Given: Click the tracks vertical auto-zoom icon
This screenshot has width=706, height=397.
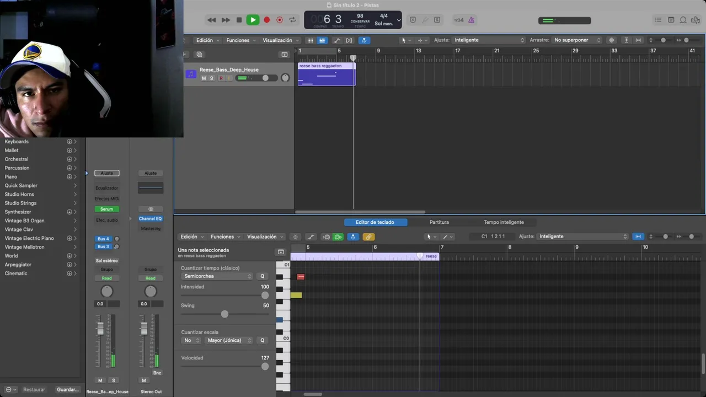Looking at the screenshot, I should tap(626, 40).
